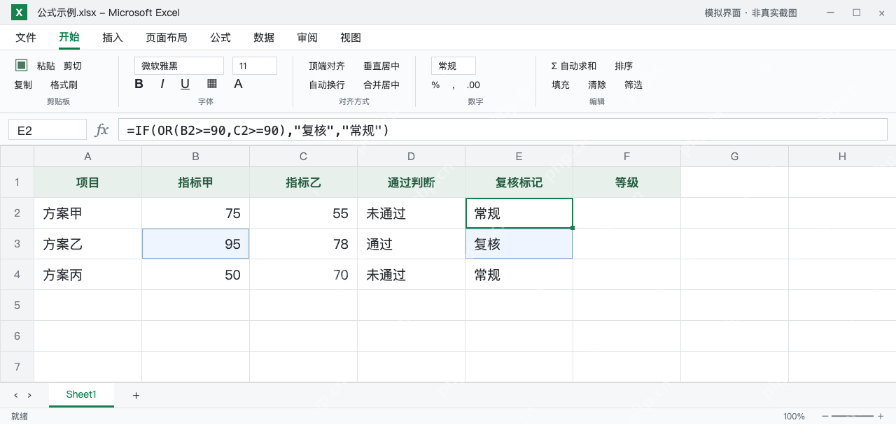The image size is (896, 425).
Task: Apply percent style % format
Action: tap(435, 85)
